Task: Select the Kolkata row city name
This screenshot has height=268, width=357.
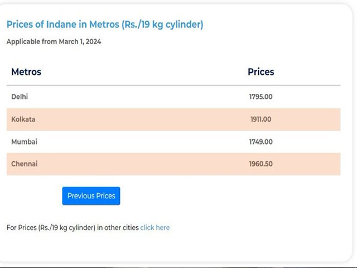Action: point(23,119)
